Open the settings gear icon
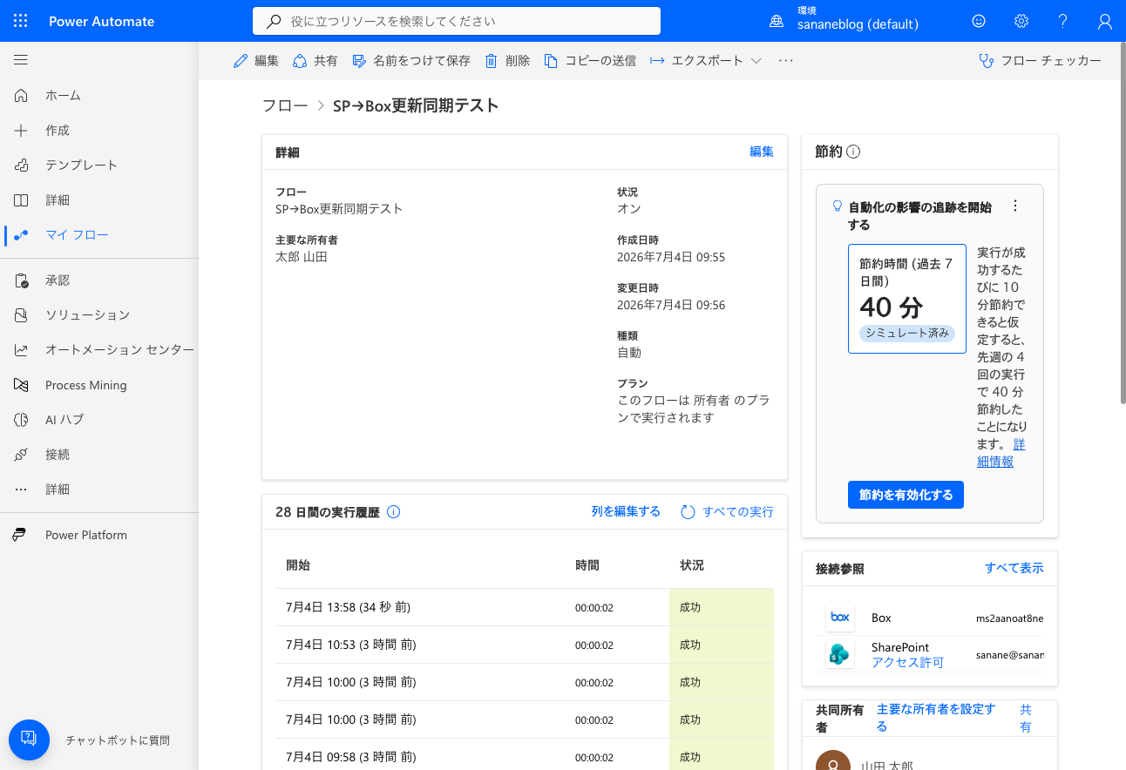 tap(1021, 21)
